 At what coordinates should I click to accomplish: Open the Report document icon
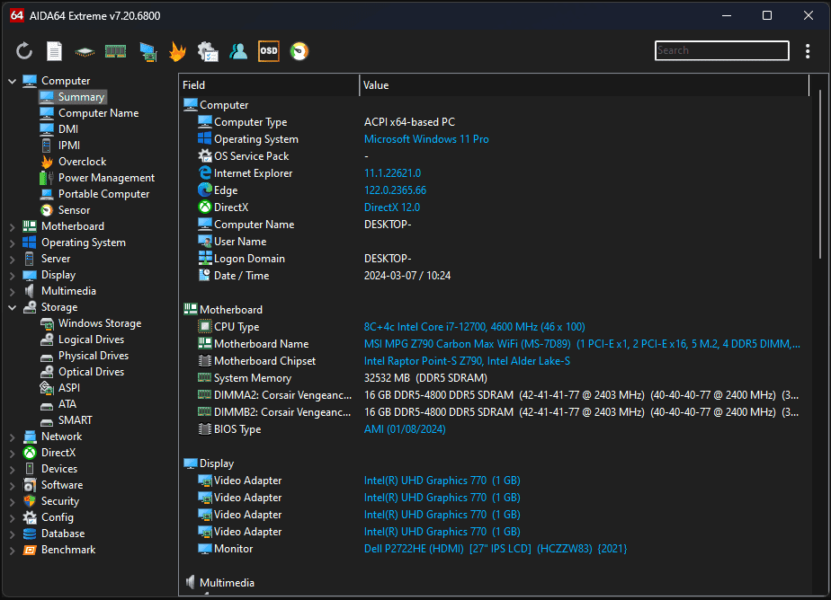(55, 51)
